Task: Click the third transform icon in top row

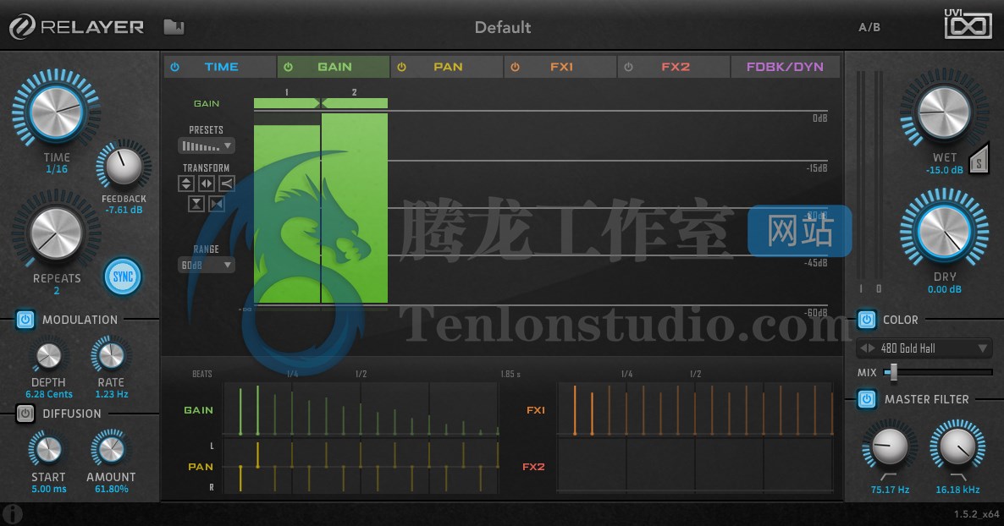Action: (227, 184)
